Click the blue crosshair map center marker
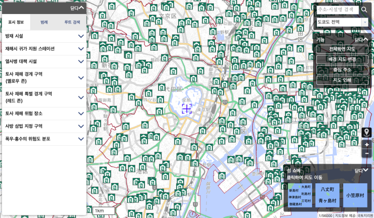This screenshot has height=218, width=374. [x=187, y=109]
